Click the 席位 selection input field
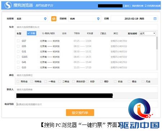162x131 pixels. click(x=86, y=75)
